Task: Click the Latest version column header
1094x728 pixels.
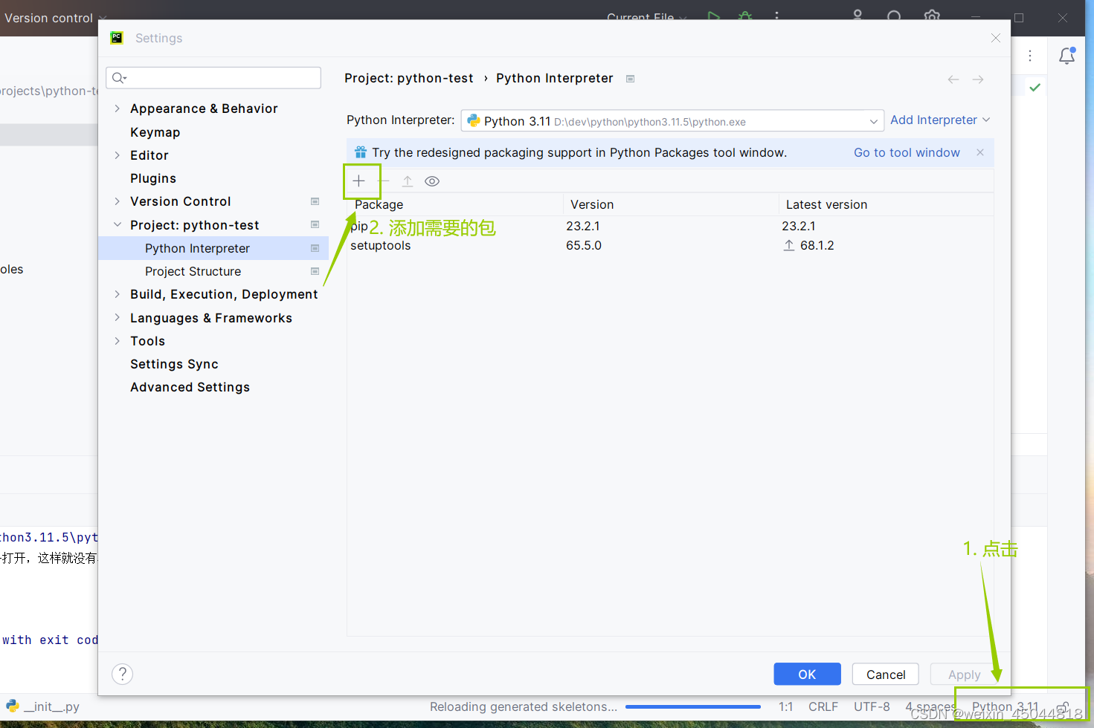Action: (886, 204)
